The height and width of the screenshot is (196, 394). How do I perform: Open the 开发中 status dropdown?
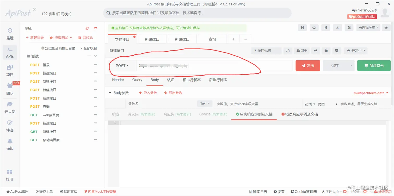coord(356,51)
